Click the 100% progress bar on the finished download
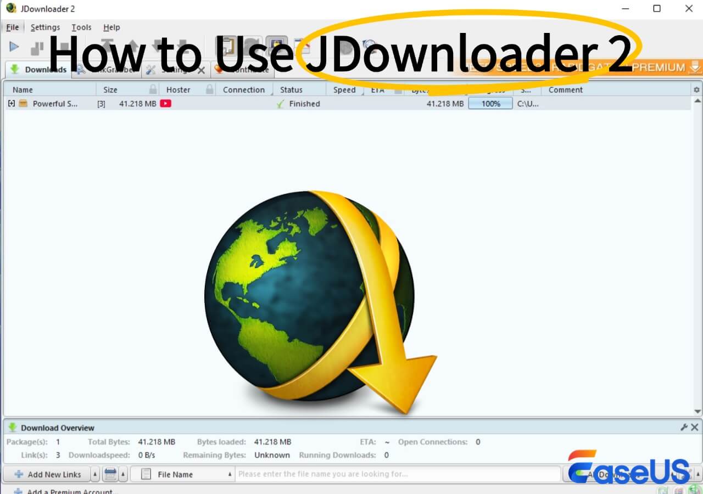The width and height of the screenshot is (703, 494). click(490, 103)
